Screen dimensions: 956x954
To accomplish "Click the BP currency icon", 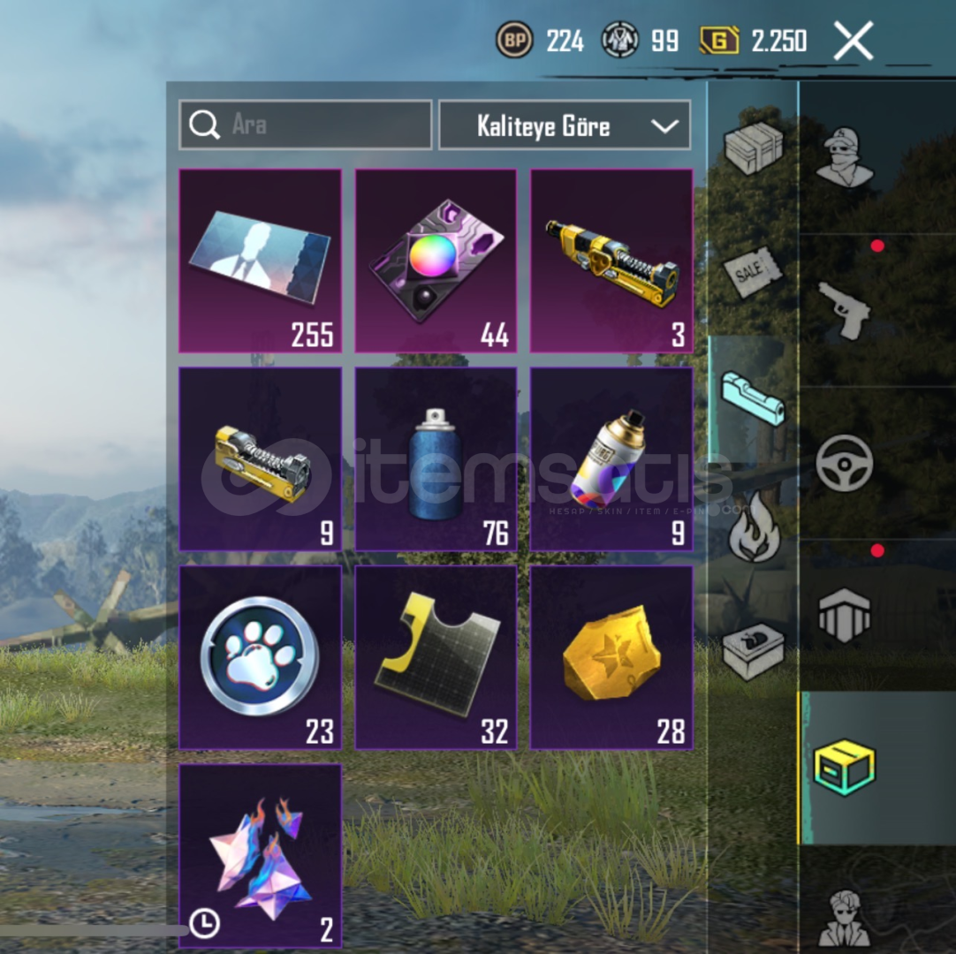I will pyautogui.click(x=514, y=41).
